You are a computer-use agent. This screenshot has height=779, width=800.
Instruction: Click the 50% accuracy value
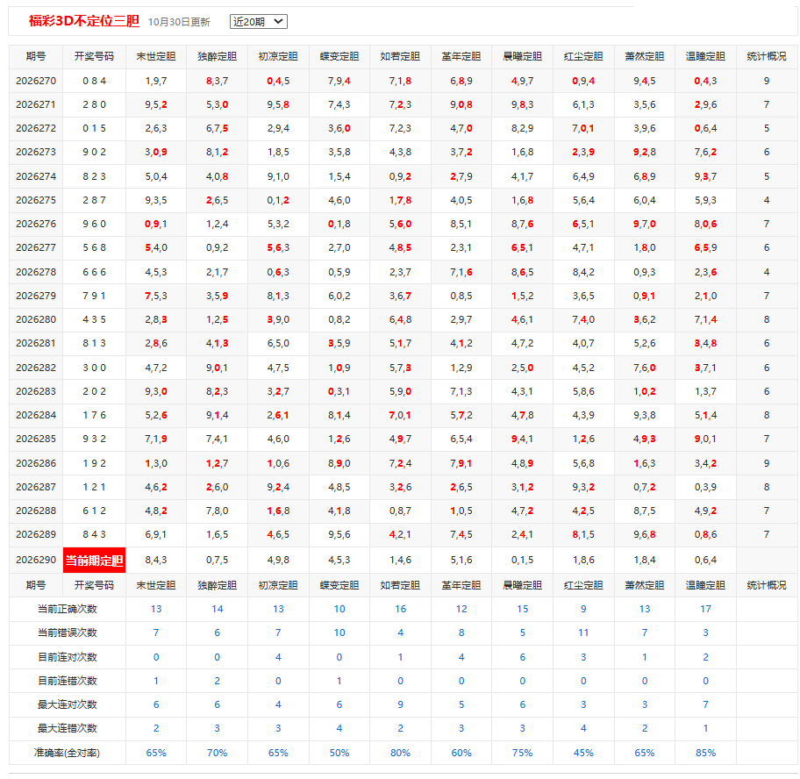click(339, 753)
